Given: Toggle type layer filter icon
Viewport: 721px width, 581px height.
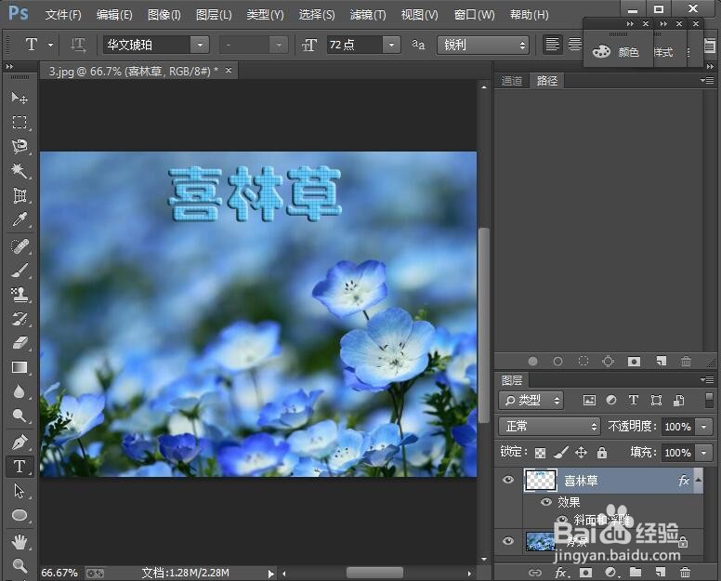Looking at the screenshot, I should coord(634,401).
